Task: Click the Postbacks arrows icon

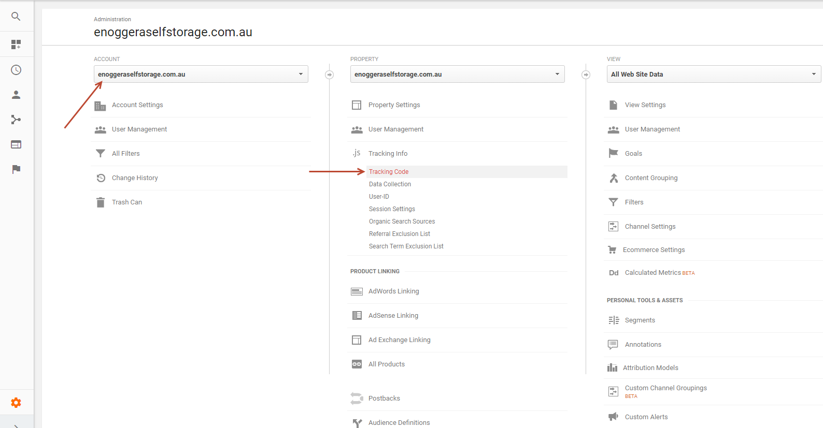Action: pyautogui.click(x=357, y=399)
